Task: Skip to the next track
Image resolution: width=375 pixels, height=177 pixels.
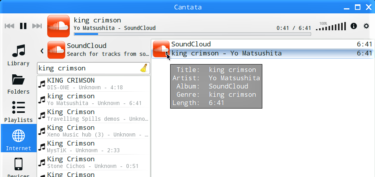Action: (x=37, y=26)
